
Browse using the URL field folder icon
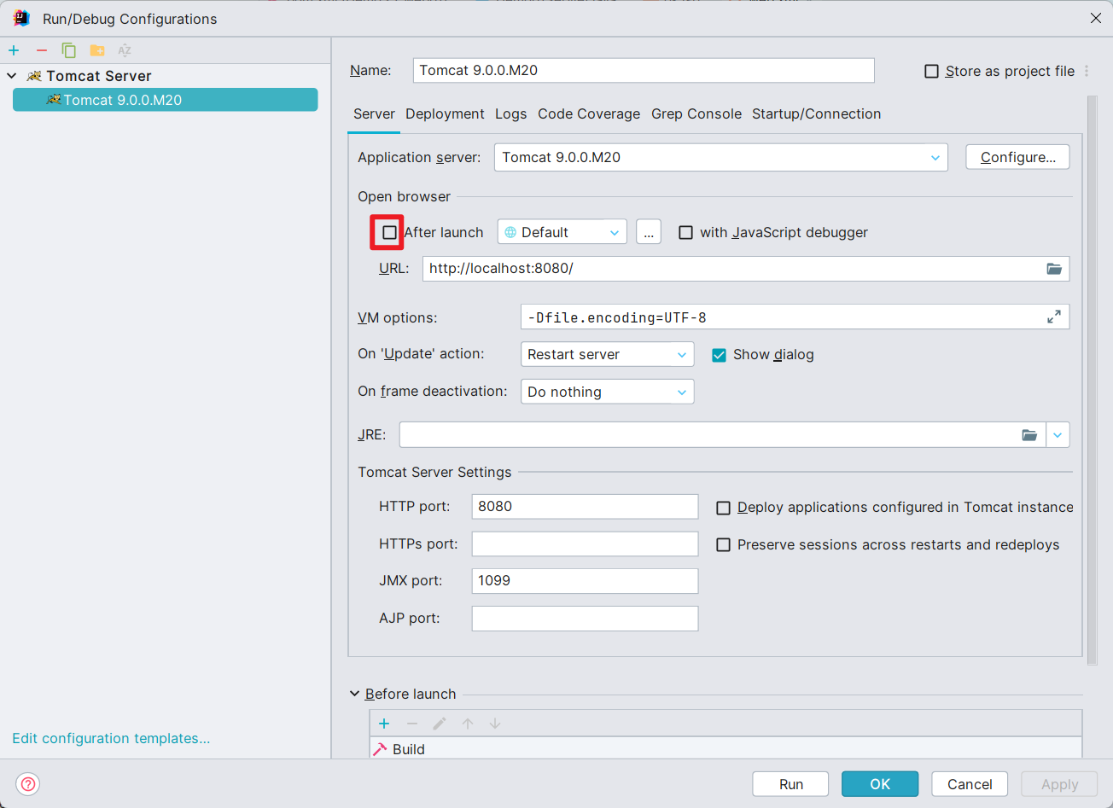point(1054,269)
